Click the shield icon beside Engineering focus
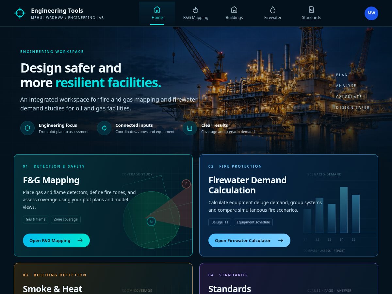This screenshot has width=392, height=294. (27, 128)
